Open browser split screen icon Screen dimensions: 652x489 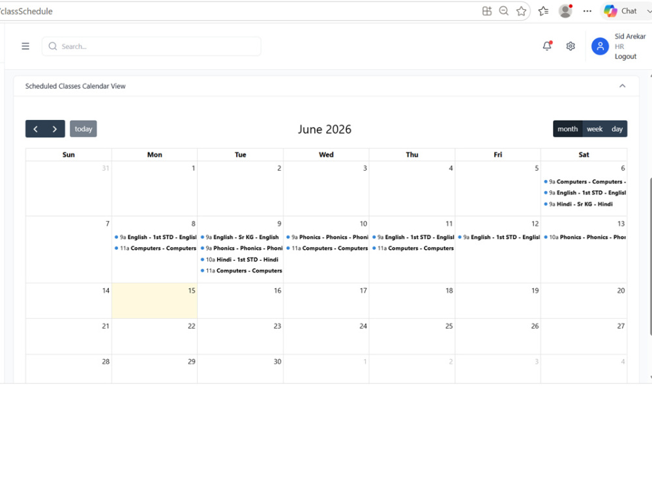pos(487,11)
